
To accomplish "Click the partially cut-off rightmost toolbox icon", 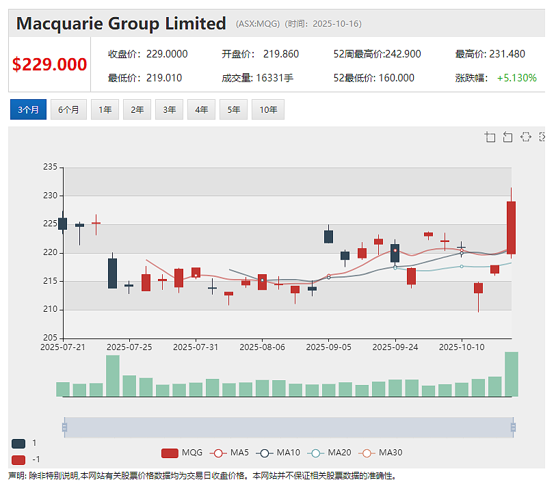I will (x=542, y=137).
